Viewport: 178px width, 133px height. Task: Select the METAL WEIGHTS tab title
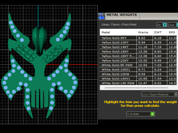coord(122,15)
